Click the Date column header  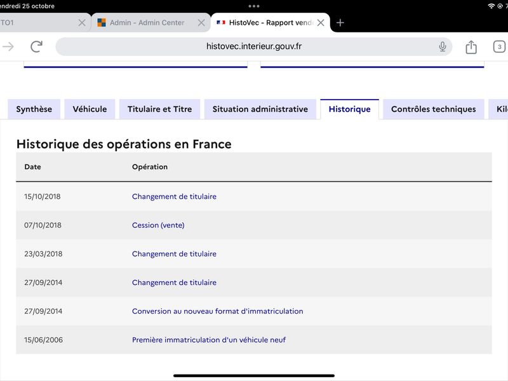[32, 167]
